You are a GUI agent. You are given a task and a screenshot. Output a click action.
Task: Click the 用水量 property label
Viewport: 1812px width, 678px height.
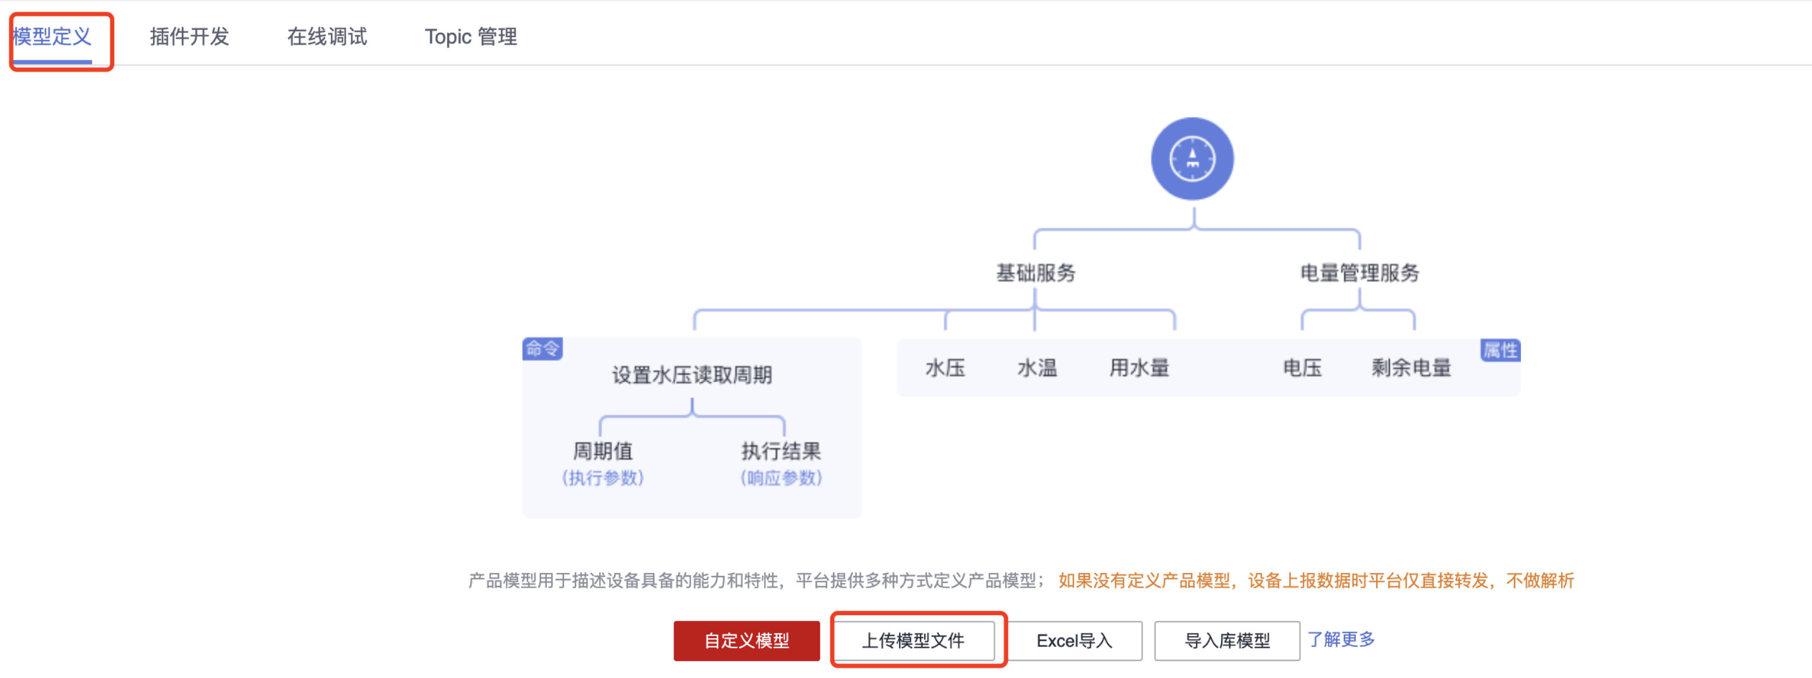click(x=1139, y=368)
